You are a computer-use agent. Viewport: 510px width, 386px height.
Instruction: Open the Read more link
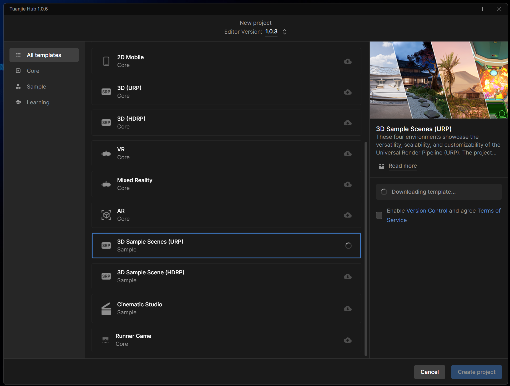[402, 166]
